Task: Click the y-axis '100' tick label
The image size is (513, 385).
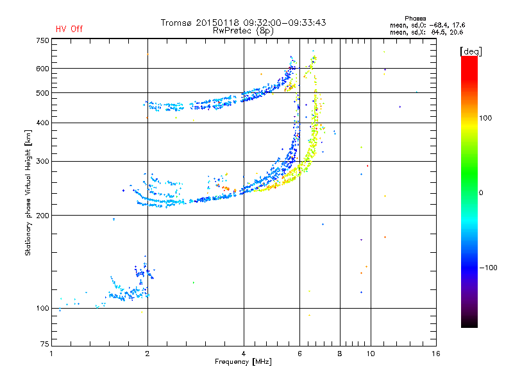Action: [42, 308]
